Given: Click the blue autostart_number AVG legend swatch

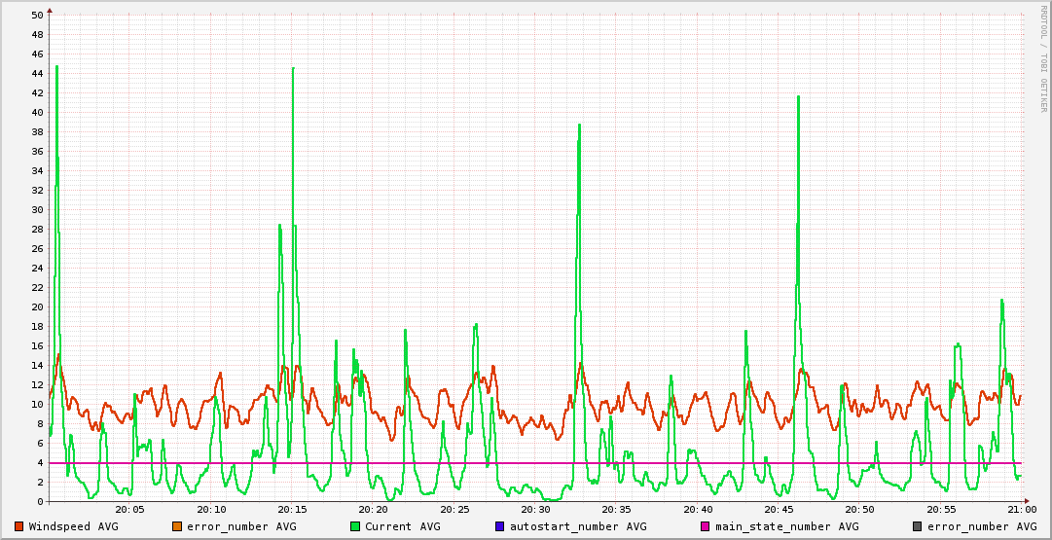Looking at the screenshot, I should coord(500,526).
